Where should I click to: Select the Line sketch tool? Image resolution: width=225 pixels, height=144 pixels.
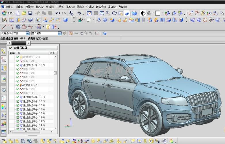pyautogui.click(x=4, y=26)
